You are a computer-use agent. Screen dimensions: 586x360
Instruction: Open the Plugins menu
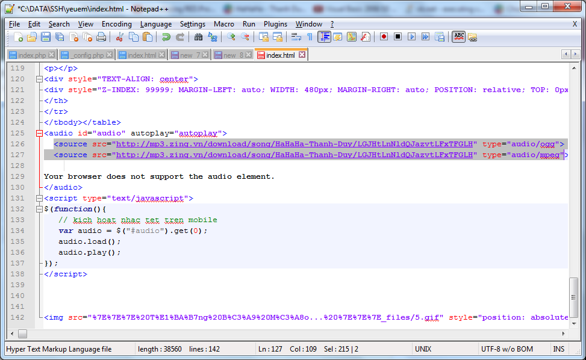tap(275, 24)
